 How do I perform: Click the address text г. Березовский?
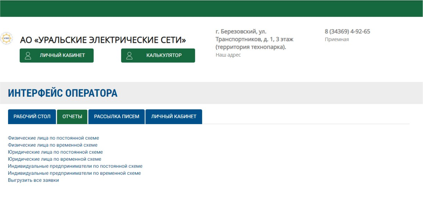254,39
